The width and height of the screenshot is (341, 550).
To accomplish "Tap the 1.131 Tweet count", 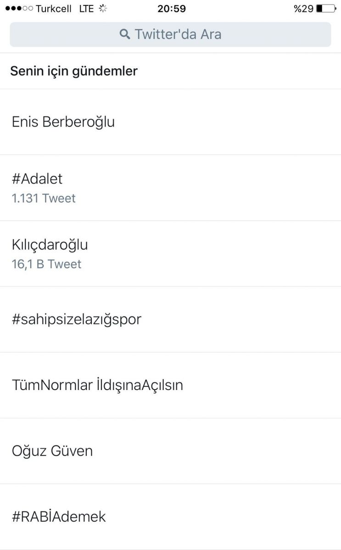I will click(44, 198).
